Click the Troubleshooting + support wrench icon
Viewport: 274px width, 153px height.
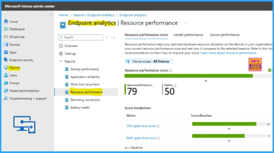click(x=6, y=98)
